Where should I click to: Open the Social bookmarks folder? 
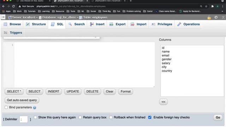point(91,11)
